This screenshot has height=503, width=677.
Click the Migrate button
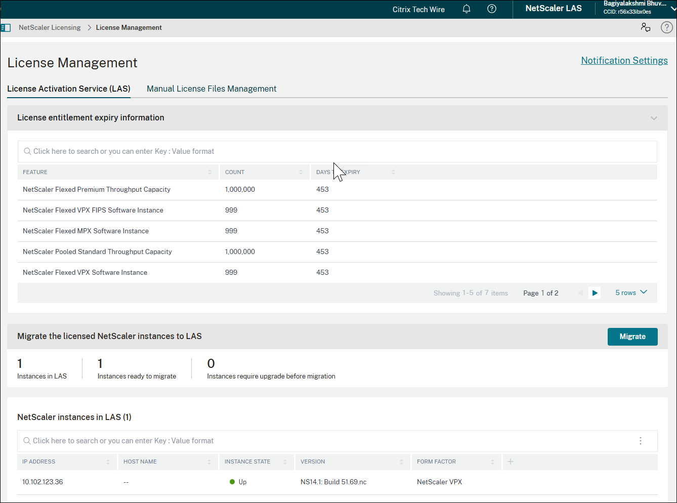pos(632,337)
